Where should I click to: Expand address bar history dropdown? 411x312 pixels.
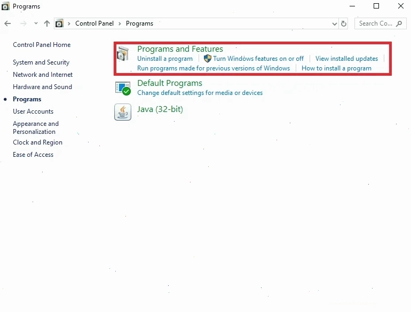click(x=335, y=24)
